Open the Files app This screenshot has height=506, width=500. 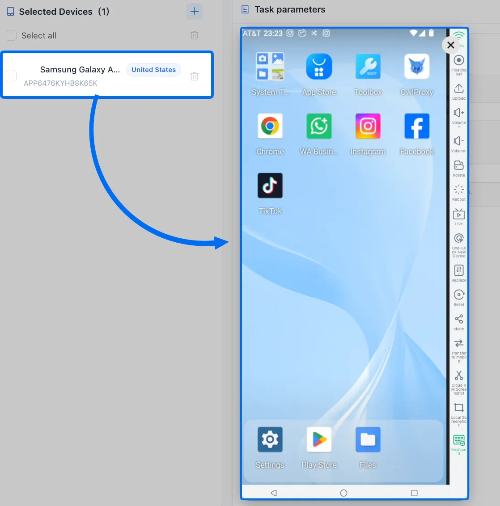point(368,439)
